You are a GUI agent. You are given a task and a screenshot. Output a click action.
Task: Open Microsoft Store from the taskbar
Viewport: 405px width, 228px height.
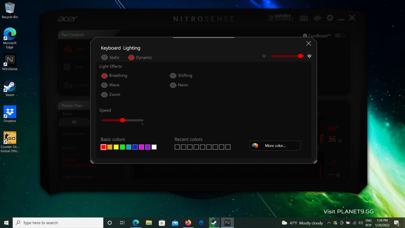click(162, 223)
